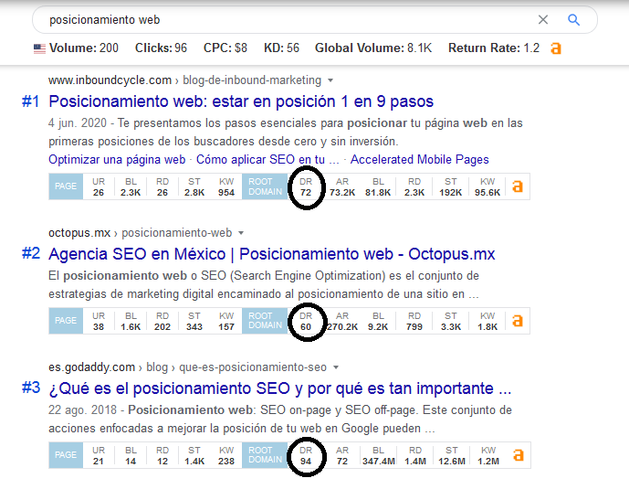This screenshot has height=489, width=629.
Task: Click the PAGE label in godaddy metrics row
Action: coord(66,455)
